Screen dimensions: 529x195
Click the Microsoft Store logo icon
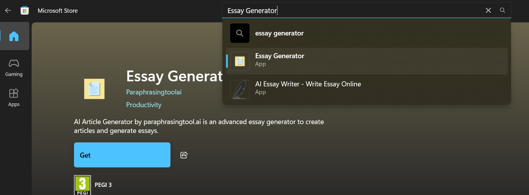pos(25,10)
